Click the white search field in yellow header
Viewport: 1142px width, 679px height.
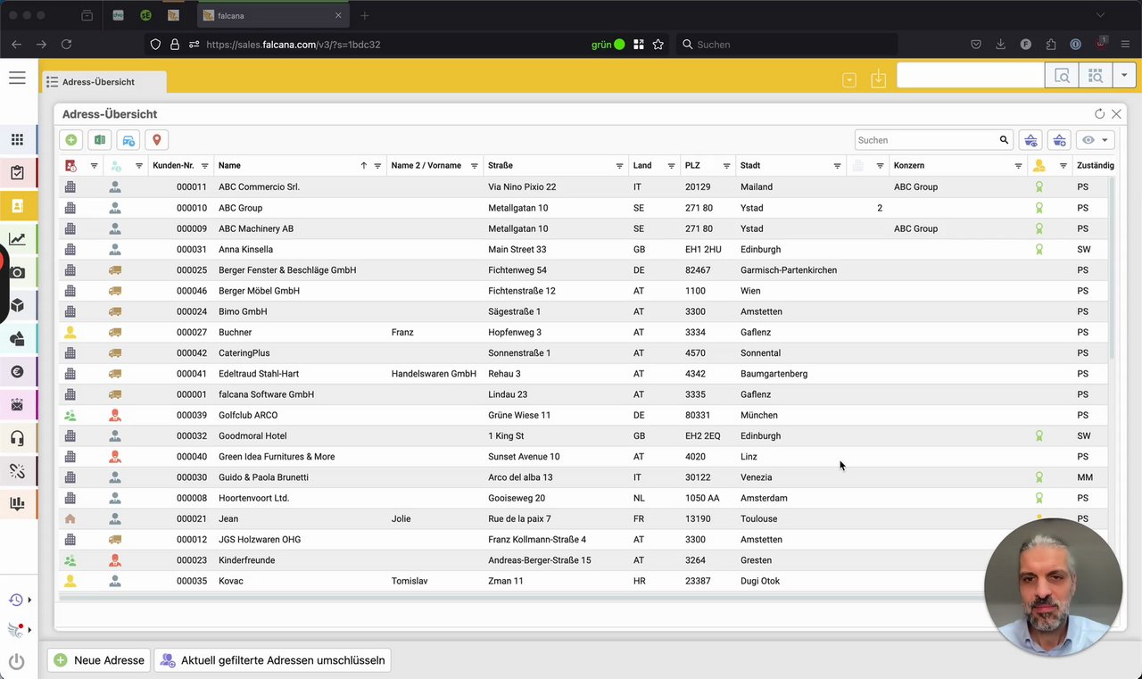tap(970, 77)
